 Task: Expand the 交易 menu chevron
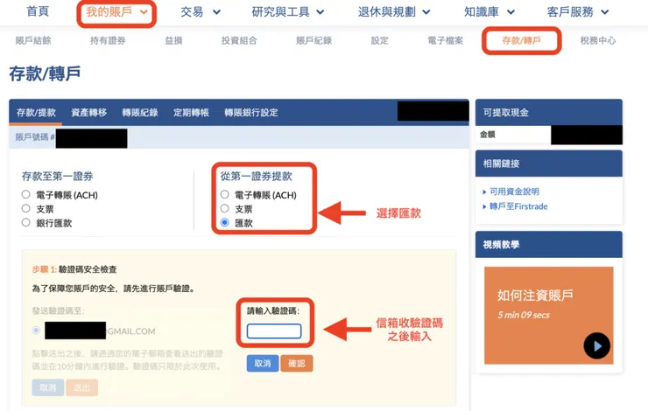pos(216,12)
